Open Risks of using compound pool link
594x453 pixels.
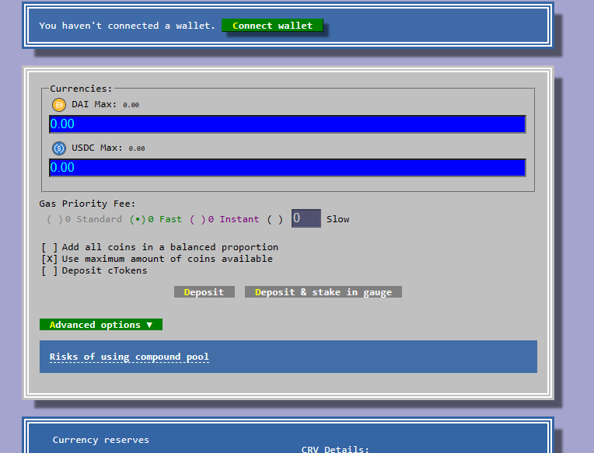(x=129, y=357)
